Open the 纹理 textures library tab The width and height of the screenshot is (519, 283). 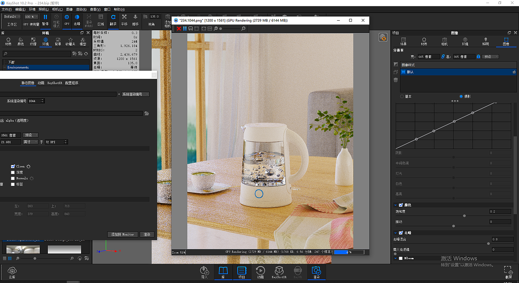click(33, 41)
